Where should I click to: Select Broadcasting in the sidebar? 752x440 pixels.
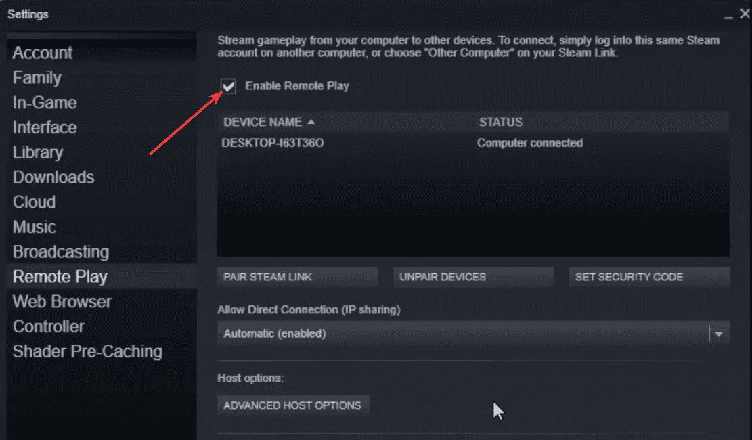point(61,252)
